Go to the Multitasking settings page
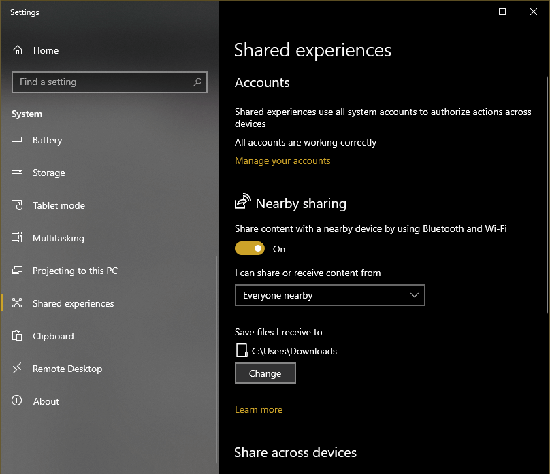This screenshot has height=474, width=550. coord(59,238)
